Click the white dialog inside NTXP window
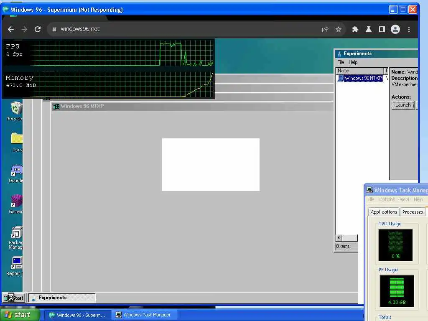The height and width of the screenshot is (321, 428). 211,165
